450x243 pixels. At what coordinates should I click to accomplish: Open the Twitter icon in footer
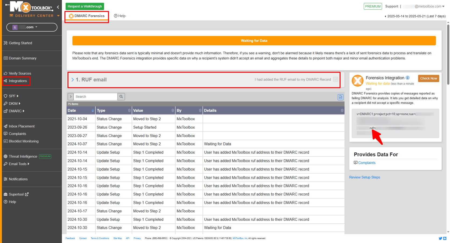[x=440, y=238]
